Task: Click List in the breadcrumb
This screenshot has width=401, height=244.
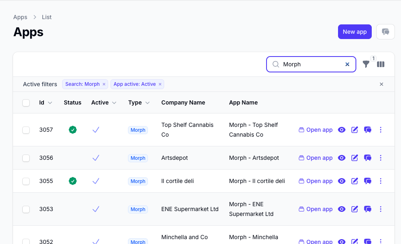Action: tap(47, 17)
